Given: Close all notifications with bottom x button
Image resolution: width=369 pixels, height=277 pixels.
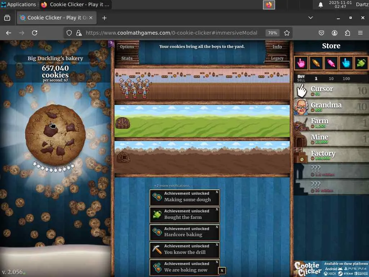Looking at the screenshot, I should [222, 271].
